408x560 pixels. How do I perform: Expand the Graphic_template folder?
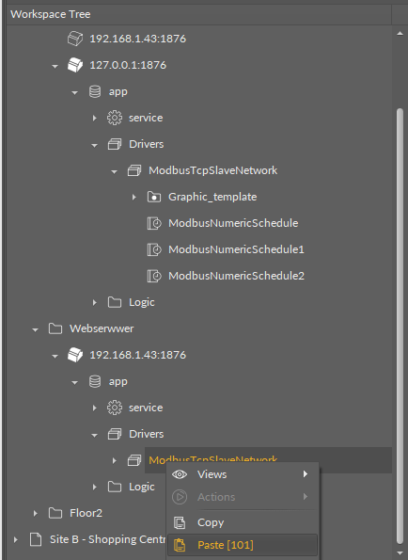click(x=134, y=197)
